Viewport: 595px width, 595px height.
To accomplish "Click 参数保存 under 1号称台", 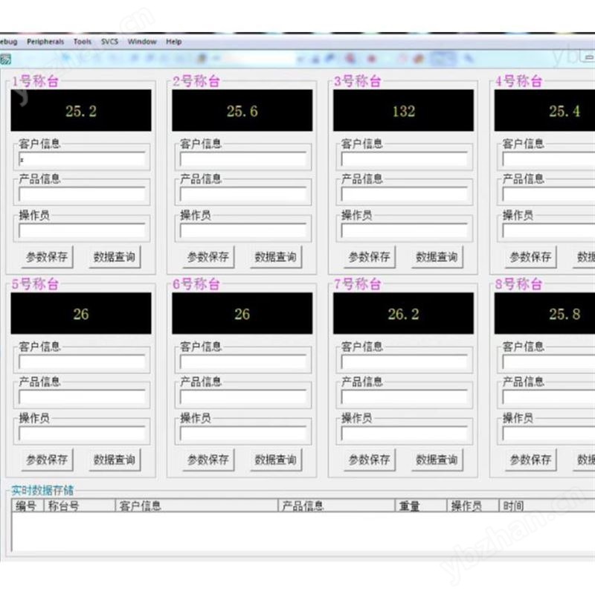I will (47, 257).
